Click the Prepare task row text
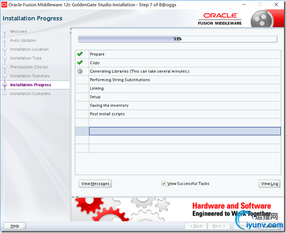Viewport: 286px width, 233px height. [x=97, y=54]
